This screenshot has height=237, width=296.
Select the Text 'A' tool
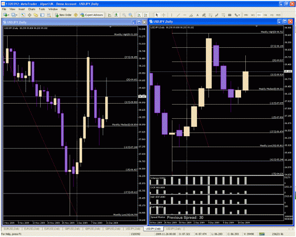[197, 15]
